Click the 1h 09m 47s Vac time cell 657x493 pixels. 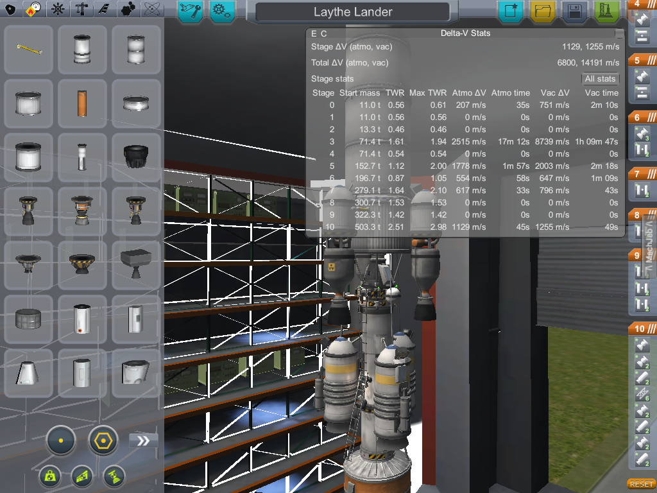coord(596,142)
